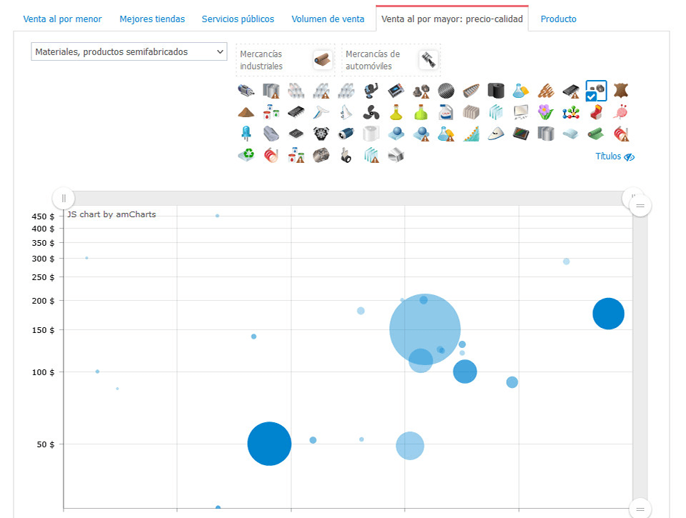This screenshot has height=518, width=686.
Task: Switch to the Venta al por menor tab
Action: 62,19
